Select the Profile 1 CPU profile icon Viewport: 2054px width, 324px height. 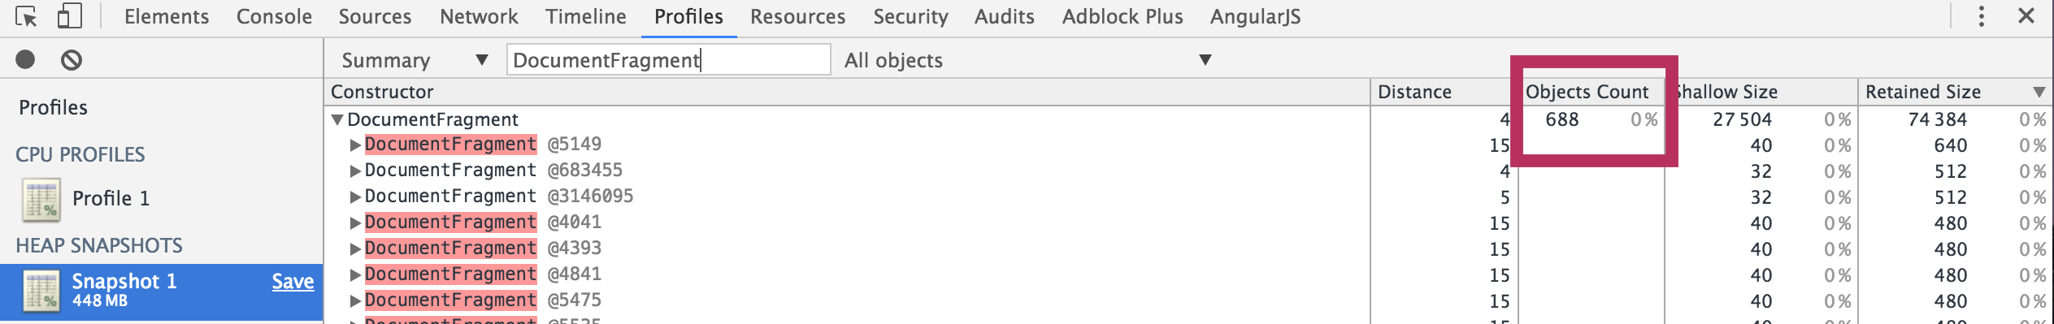[x=41, y=200]
